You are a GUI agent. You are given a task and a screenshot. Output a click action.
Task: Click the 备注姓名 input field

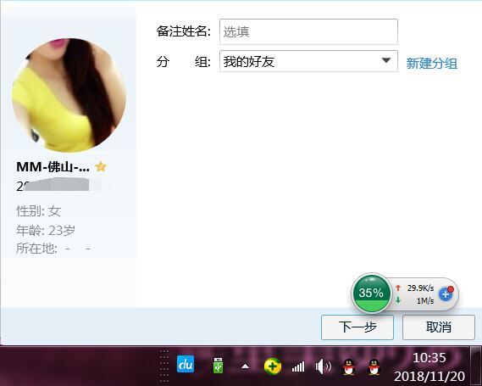(x=308, y=31)
